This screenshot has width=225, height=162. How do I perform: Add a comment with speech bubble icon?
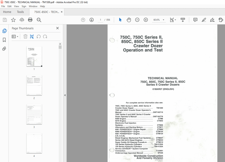tap(195, 20)
